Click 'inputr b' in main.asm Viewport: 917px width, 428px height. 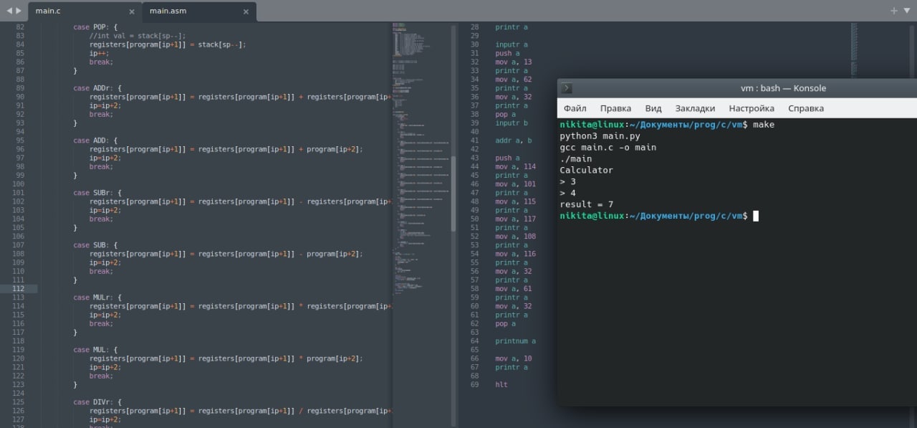(512, 123)
